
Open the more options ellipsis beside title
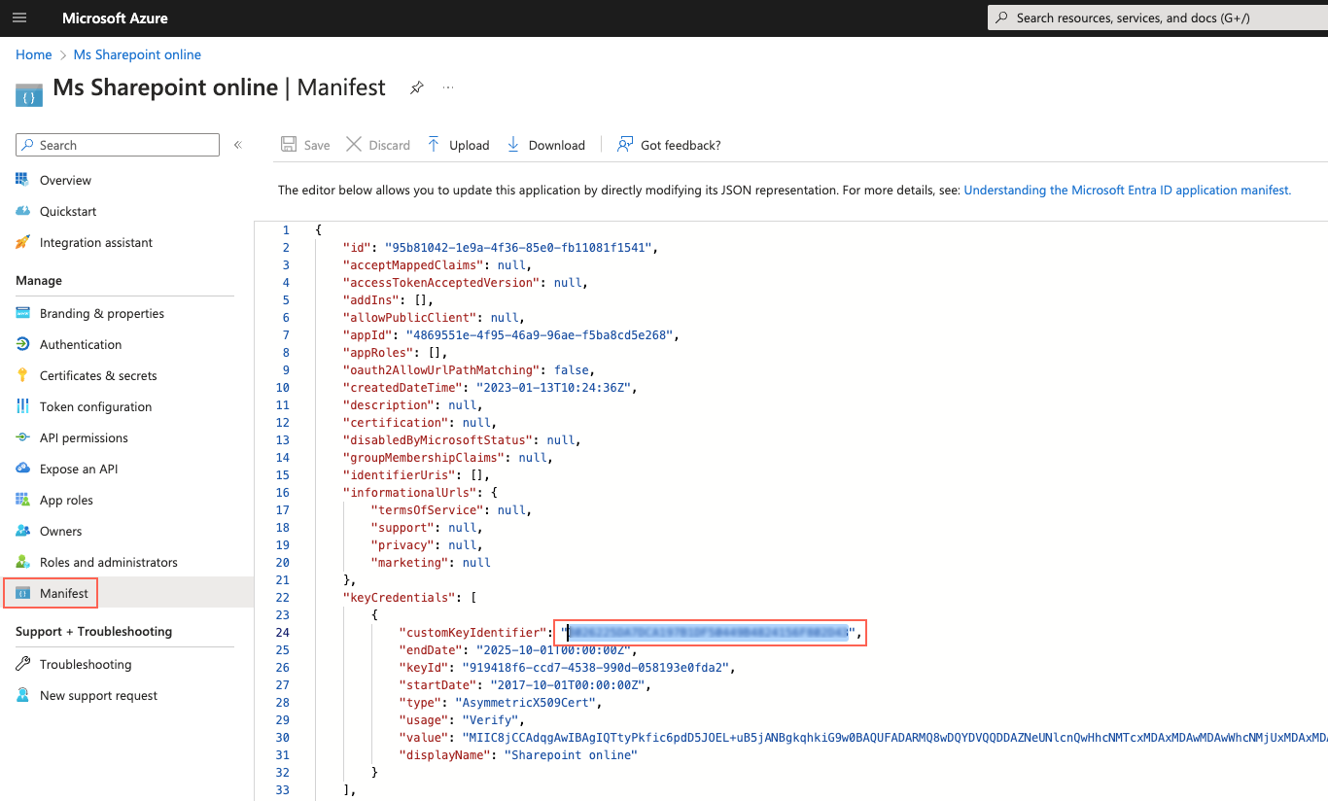click(448, 87)
